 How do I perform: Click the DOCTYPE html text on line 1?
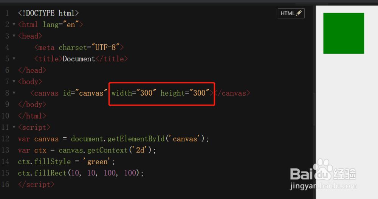tap(48, 13)
